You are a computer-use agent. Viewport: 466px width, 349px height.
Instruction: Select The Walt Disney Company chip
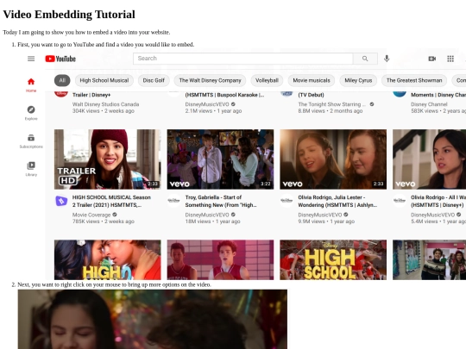pos(210,80)
